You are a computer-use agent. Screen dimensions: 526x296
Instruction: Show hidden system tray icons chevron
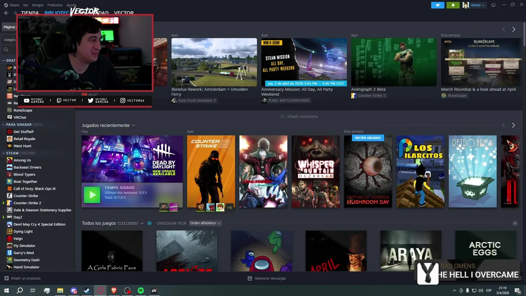pos(454,290)
